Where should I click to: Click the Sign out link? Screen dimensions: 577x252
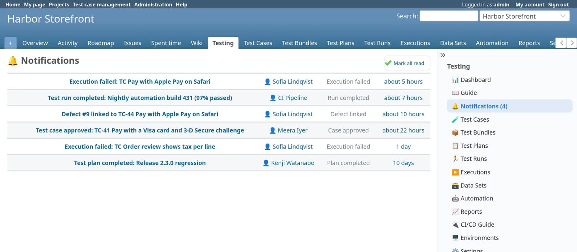point(558,4)
